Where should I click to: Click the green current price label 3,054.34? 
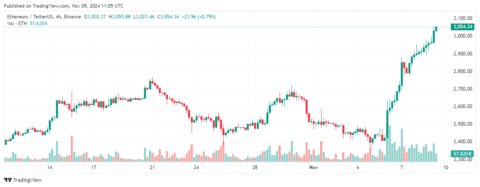pyautogui.click(x=464, y=27)
